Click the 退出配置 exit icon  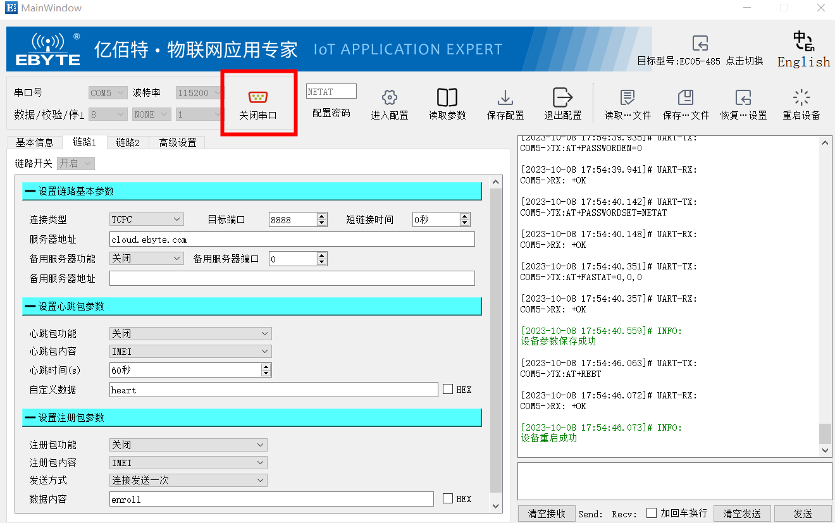(562, 98)
